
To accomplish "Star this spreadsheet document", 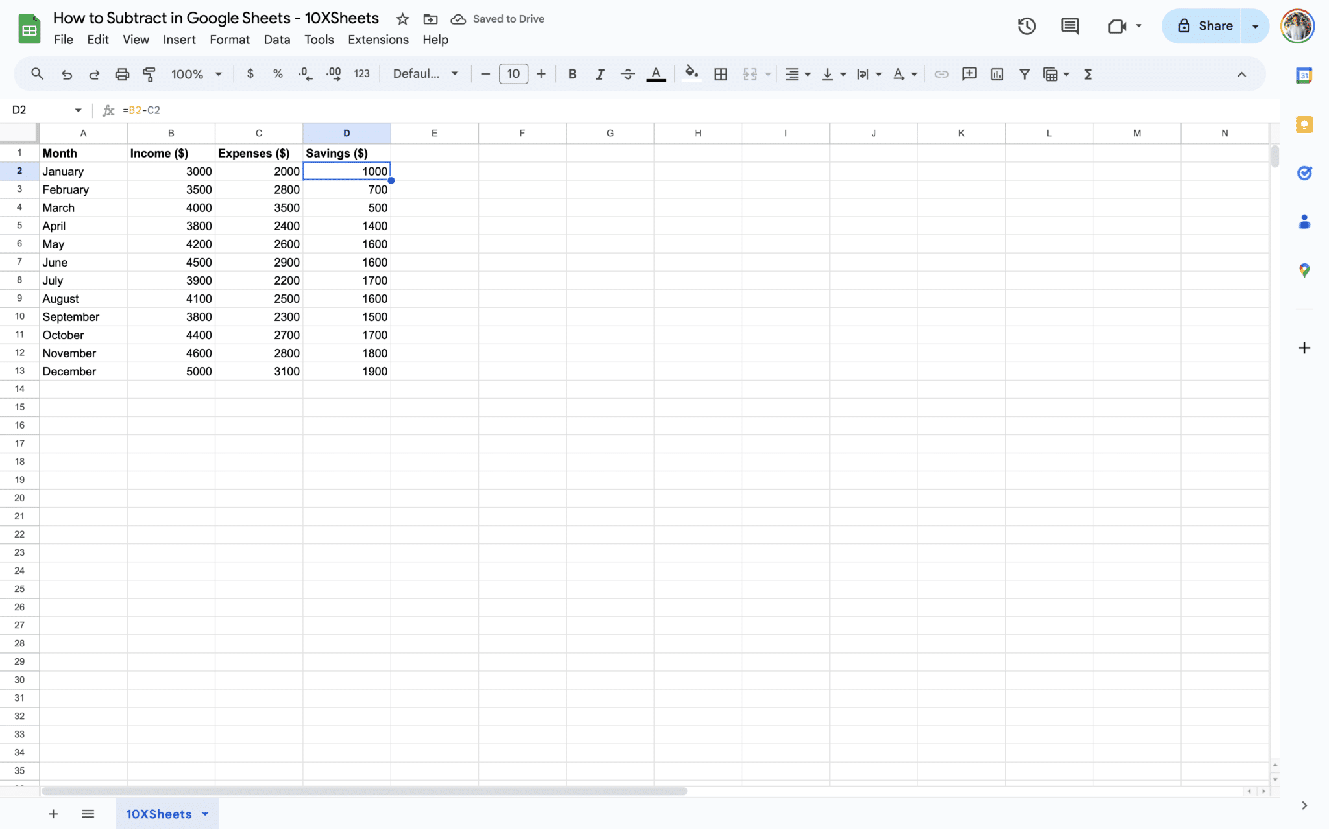I will 402,19.
